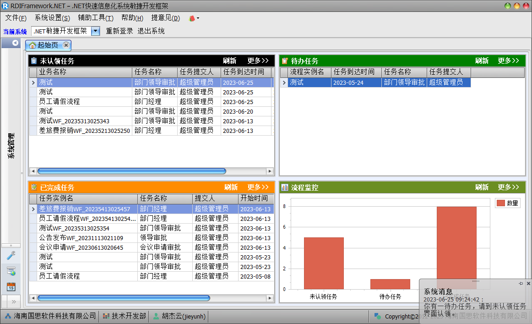Open the 系统设置(S) menu
Screen dimensions: 532x324
52,18
